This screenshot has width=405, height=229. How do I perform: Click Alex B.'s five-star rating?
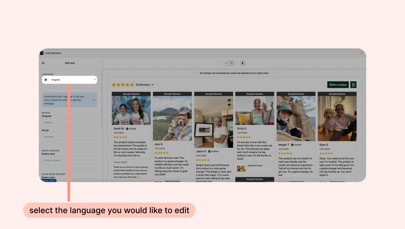point(161,153)
